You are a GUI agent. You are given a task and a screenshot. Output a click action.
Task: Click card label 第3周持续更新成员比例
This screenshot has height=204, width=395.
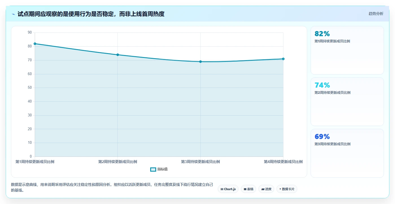(x=332, y=144)
